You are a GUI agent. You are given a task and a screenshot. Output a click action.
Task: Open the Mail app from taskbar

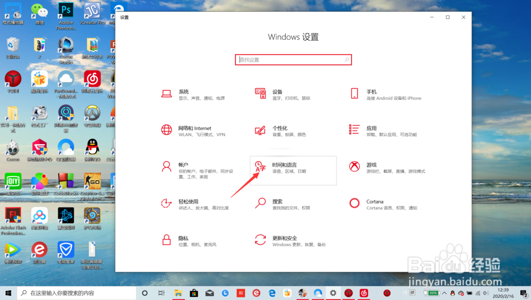[210, 293]
